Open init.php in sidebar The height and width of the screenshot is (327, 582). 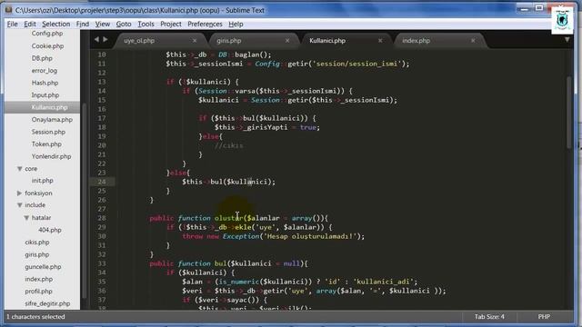point(43,181)
